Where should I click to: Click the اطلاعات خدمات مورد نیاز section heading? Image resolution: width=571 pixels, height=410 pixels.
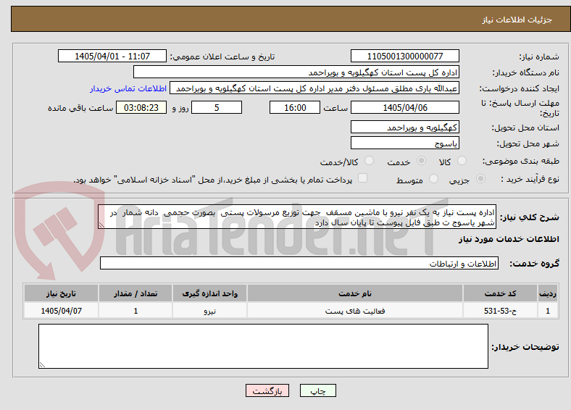pos(509,239)
